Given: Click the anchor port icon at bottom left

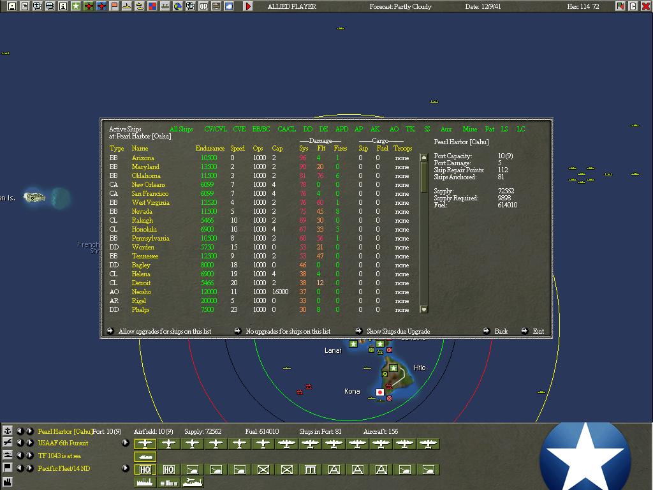Looking at the screenshot, I should (8, 431).
